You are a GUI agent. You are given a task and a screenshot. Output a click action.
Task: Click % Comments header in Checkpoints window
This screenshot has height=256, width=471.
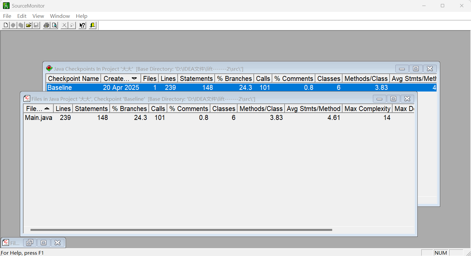294,79
